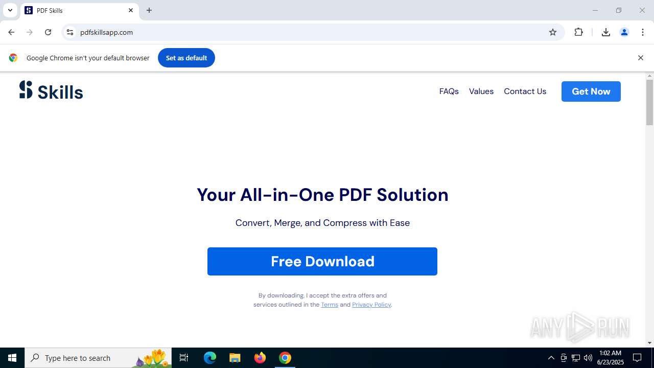Dismiss the default browser notification bar
The image size is (654, 368).
tap(640, 58)
